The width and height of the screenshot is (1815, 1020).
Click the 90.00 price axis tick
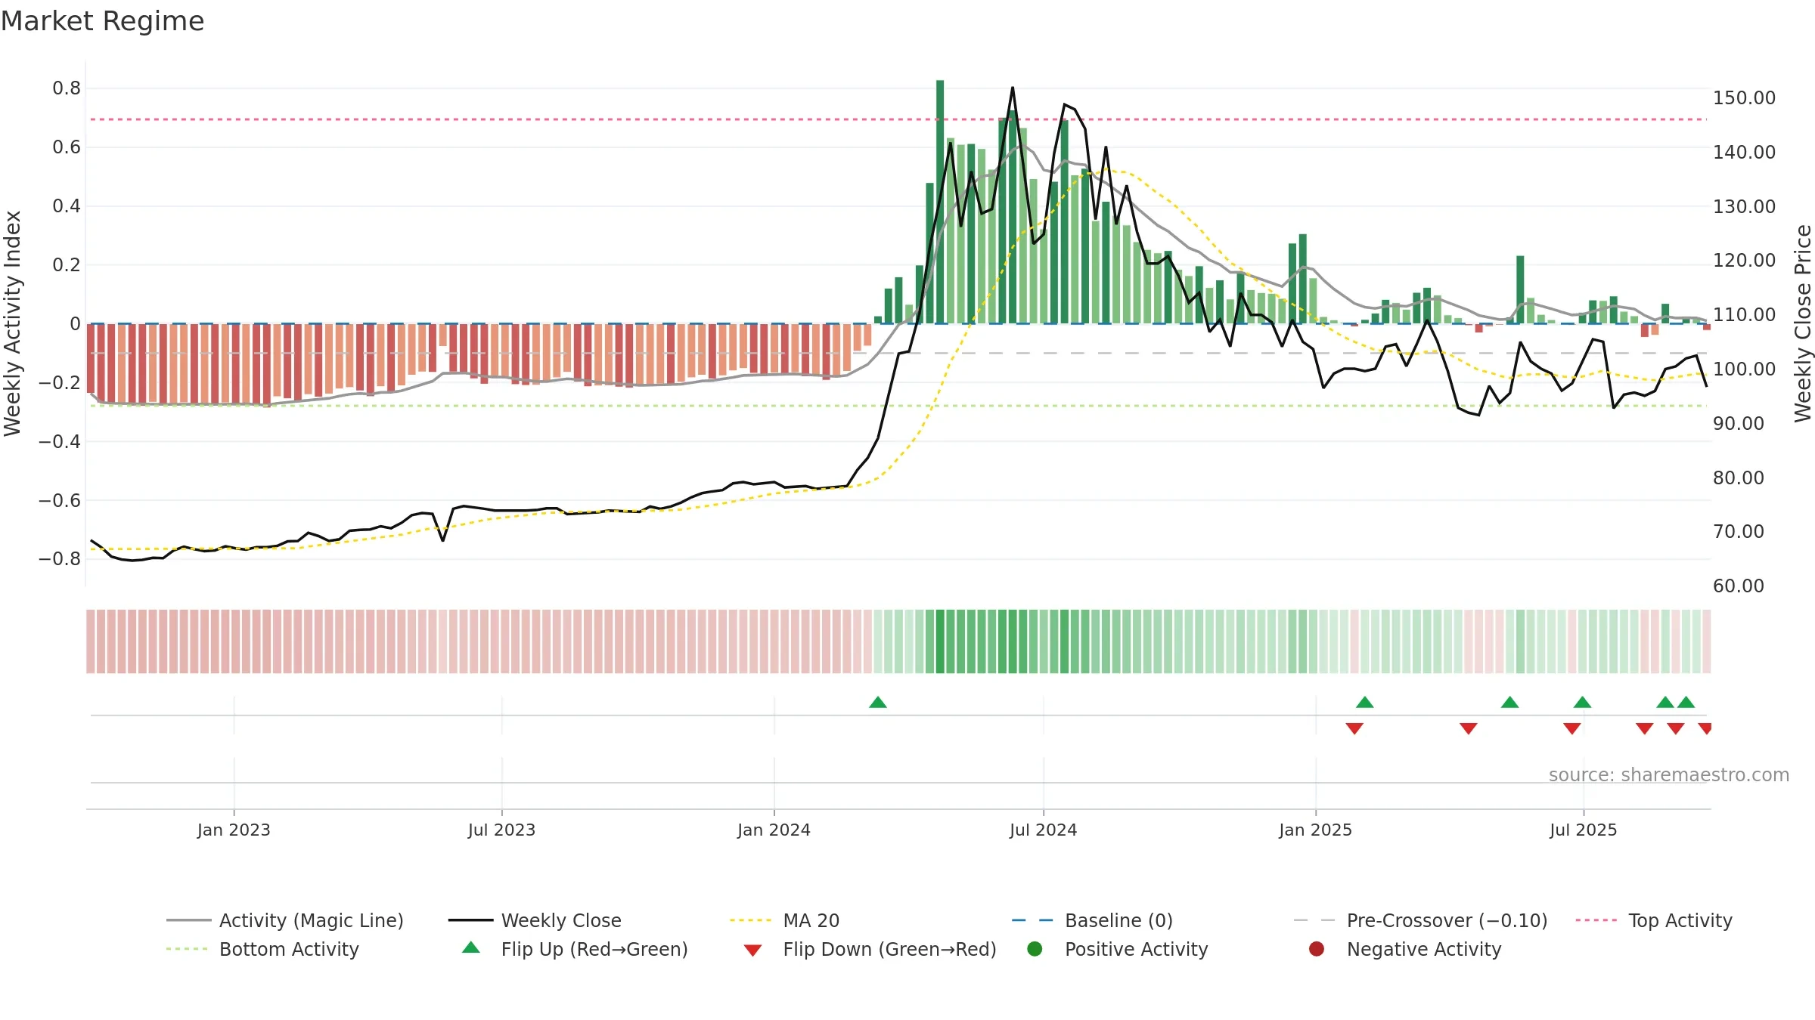point(1739,424)
